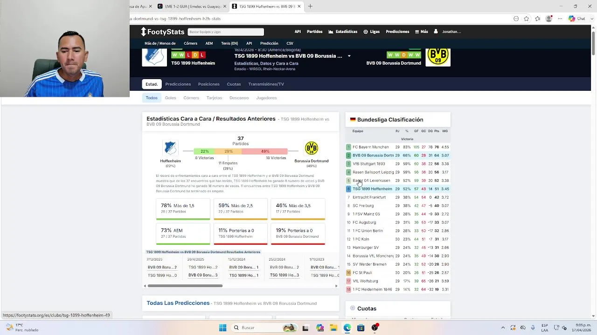Click the red 49% wins bar segment

pyautogui.click(x=265, y=151)
